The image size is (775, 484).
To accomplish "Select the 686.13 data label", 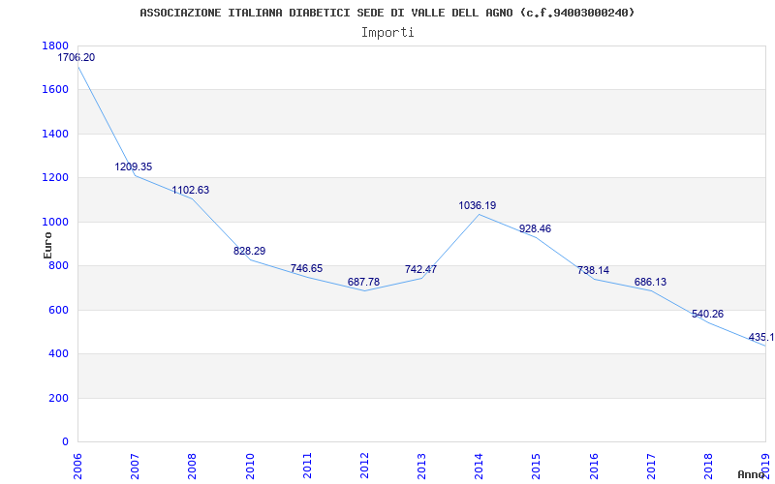I will tap(650, 282).
